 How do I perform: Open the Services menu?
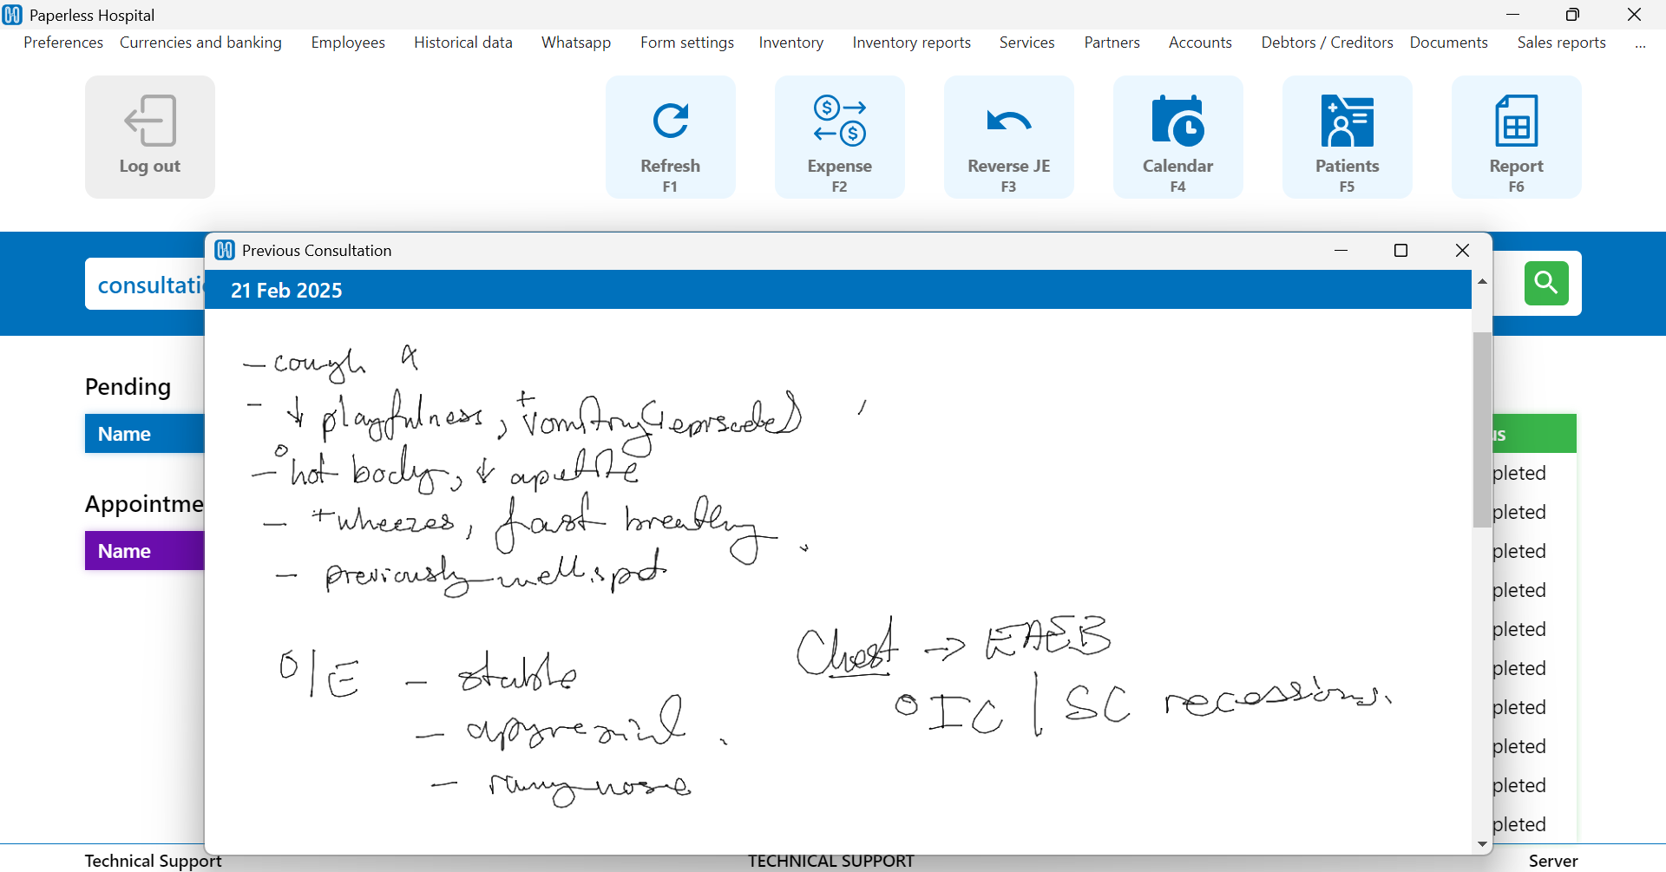point(1027,43)
